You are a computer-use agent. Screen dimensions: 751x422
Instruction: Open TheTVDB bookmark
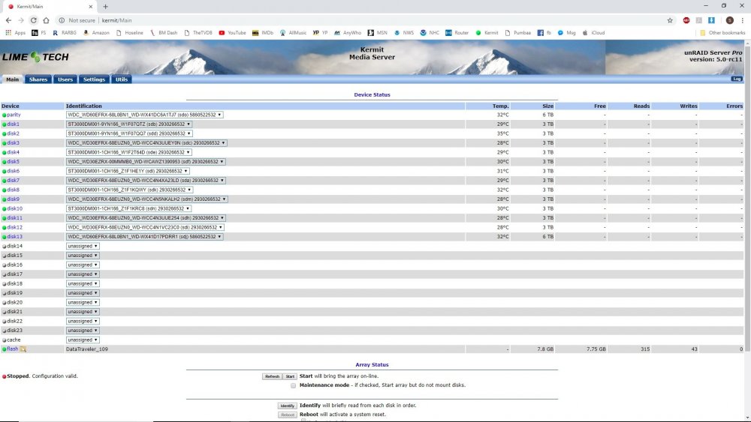click(198, 33)
